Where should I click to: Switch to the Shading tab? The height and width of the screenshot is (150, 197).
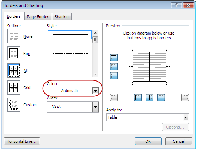pyautogui.click(x=62, y=17)
